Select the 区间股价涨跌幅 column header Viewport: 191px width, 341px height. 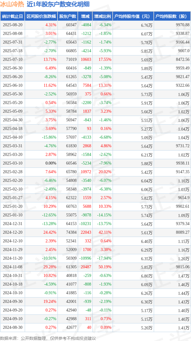coord(41,16)
